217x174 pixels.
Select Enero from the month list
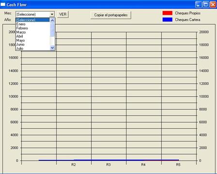coord(33,24)
